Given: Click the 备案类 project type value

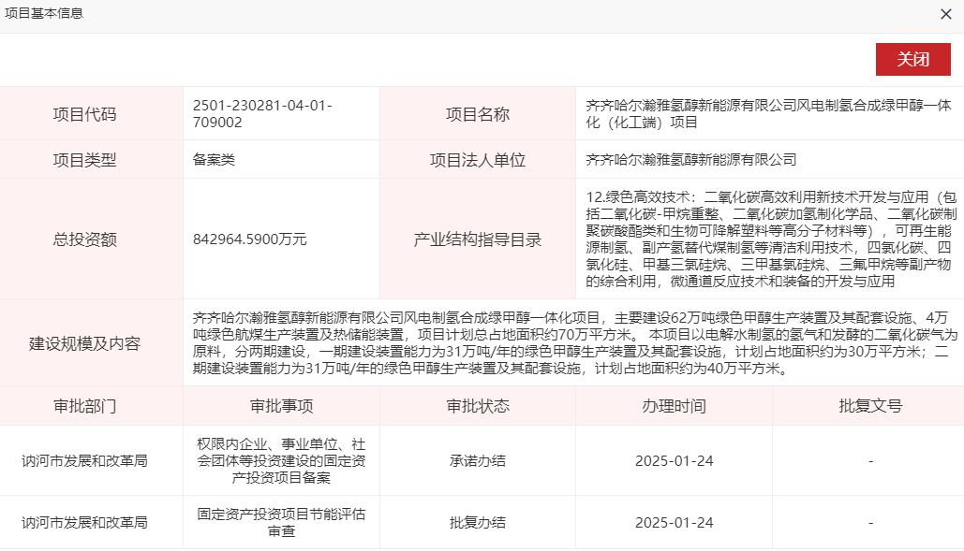Looking at the screenshot, I should [x=214, y=159].
